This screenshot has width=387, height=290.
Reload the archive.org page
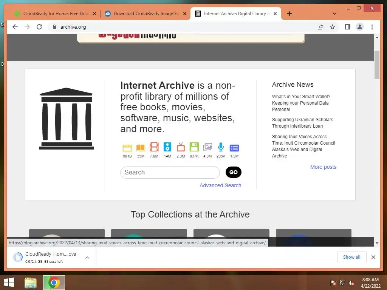click(39, 27)
